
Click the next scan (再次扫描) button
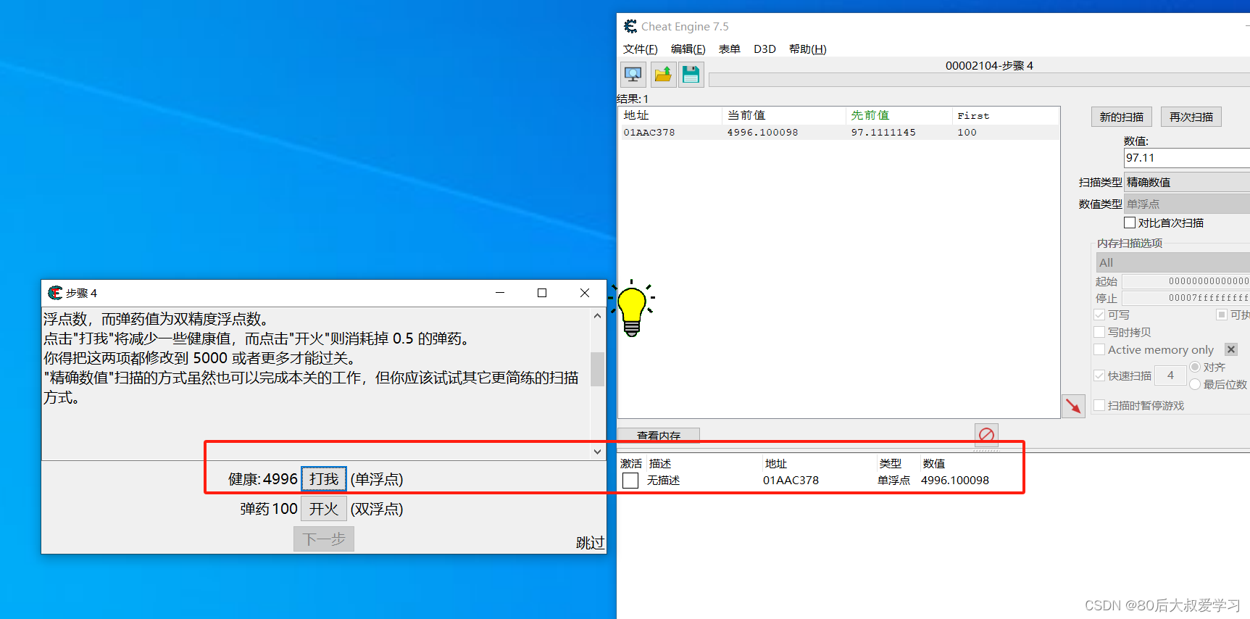click(1191, 117)
